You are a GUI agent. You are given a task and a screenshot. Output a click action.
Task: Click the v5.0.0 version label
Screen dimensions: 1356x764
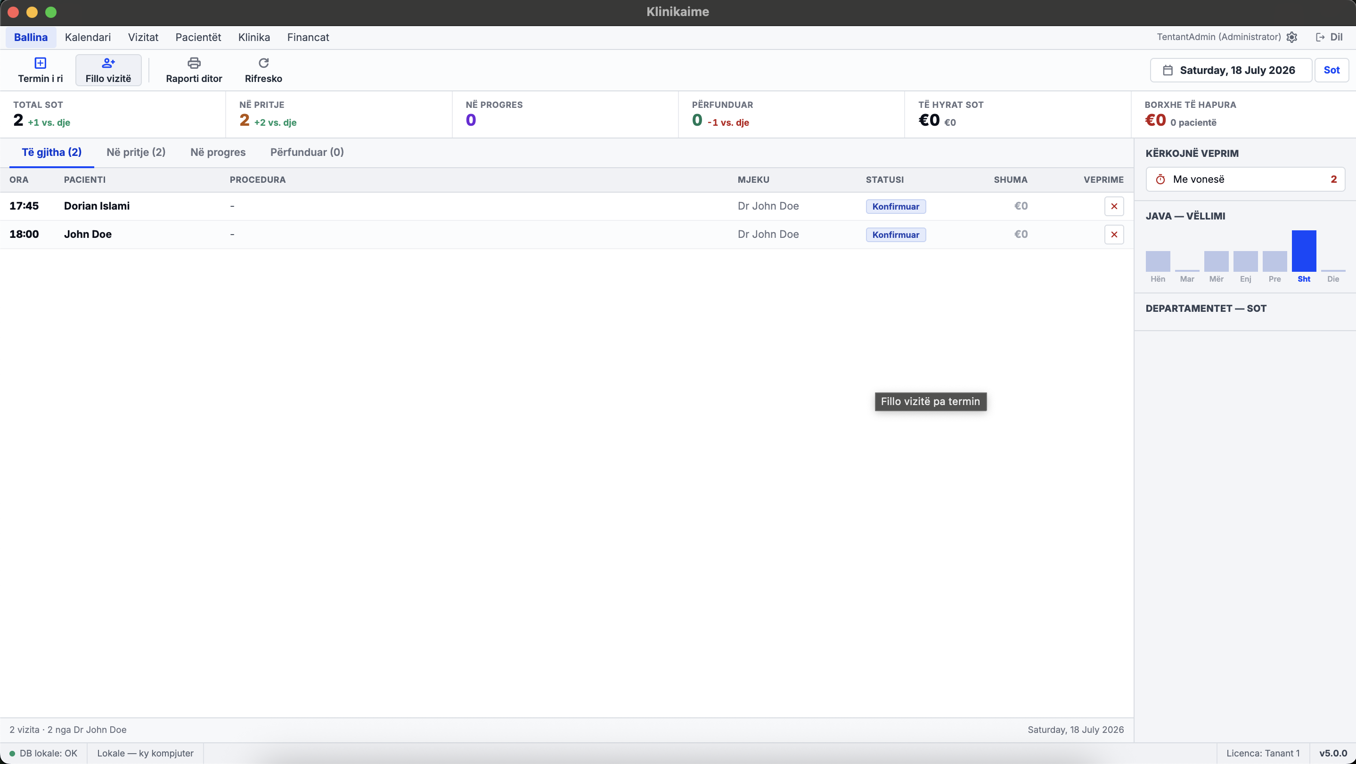tap(1333, 754)
